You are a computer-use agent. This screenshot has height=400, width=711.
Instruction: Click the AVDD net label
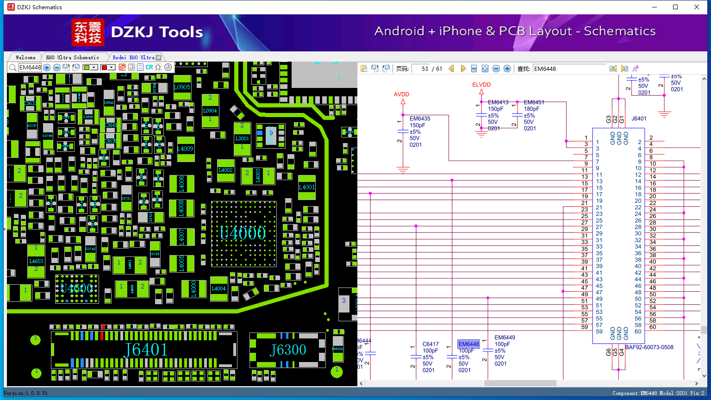click(x=401, y=94)
